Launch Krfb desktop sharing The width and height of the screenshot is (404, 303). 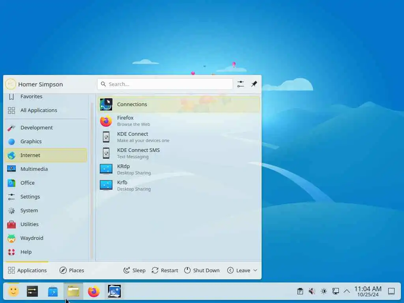(x=179, y=185)
